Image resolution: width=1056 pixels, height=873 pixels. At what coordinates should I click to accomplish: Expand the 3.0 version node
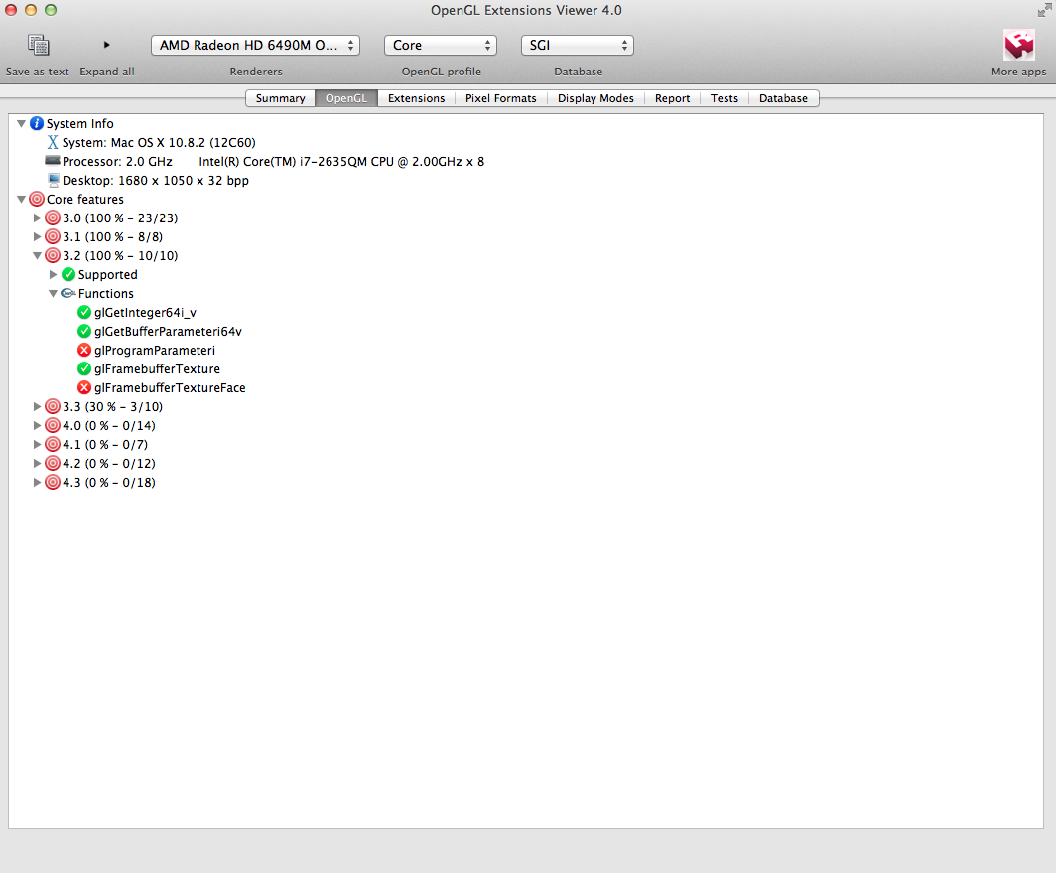tap(37, 218)
